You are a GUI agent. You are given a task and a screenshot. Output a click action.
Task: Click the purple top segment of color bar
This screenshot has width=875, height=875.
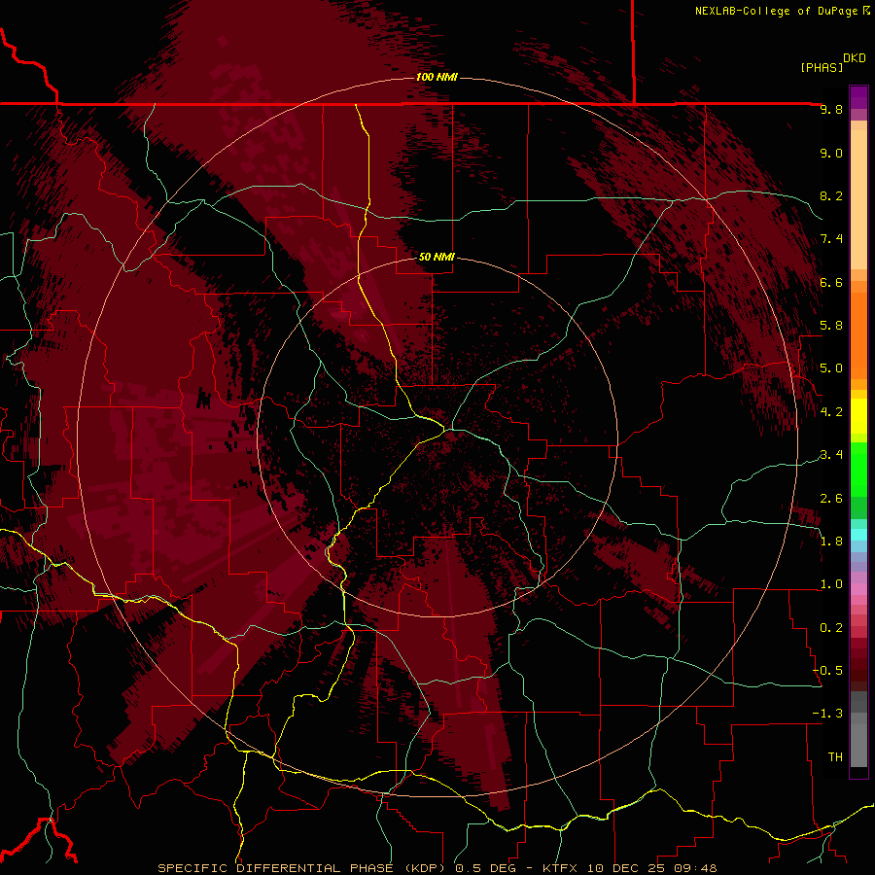coord(858,97)
